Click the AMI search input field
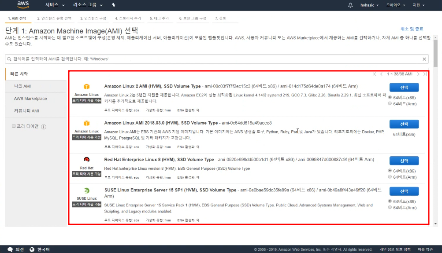 click(216, 59)
